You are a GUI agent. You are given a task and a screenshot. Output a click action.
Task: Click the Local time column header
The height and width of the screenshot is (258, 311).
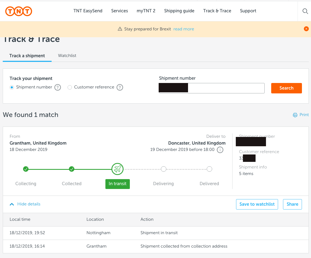pos(20,219)
